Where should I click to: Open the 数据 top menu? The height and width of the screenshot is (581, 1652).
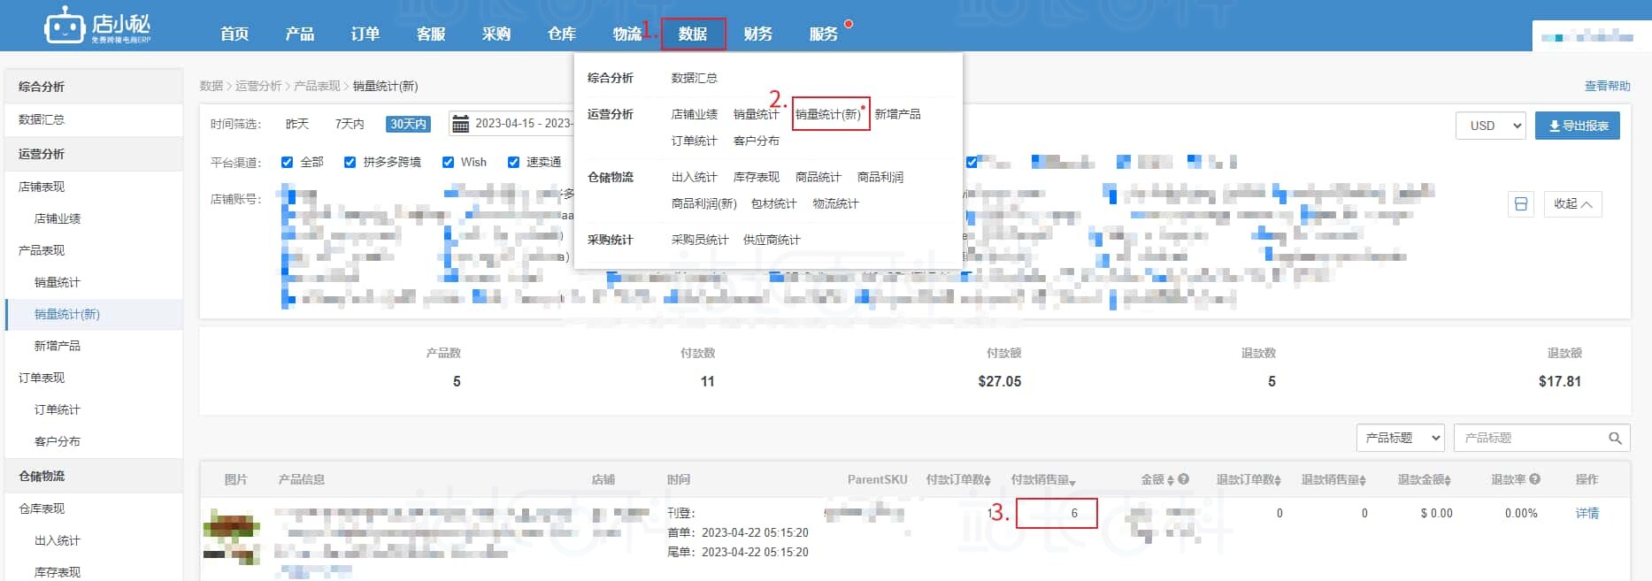pyautogui.click(x=693, y=34)
